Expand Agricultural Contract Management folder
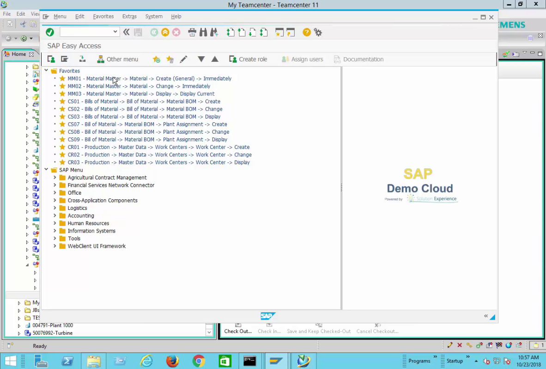Screen dimensions: 546x369 pyautogui.click(x=55, y=178)
